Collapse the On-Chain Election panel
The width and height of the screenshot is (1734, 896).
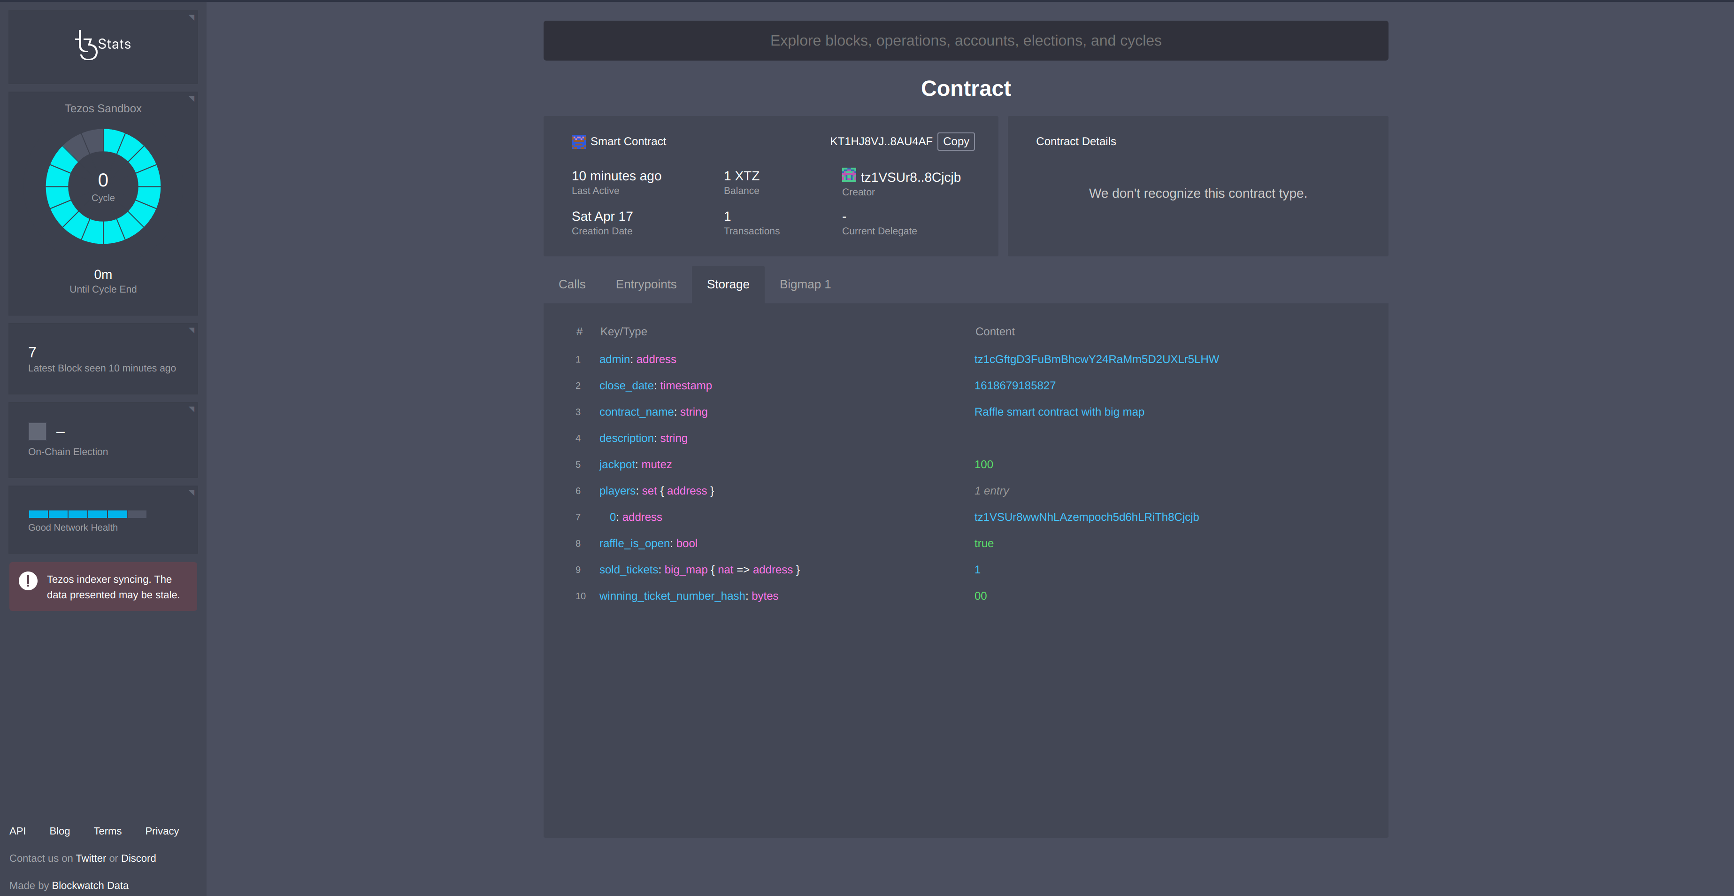pyautogui.click(x=192, y=408)
